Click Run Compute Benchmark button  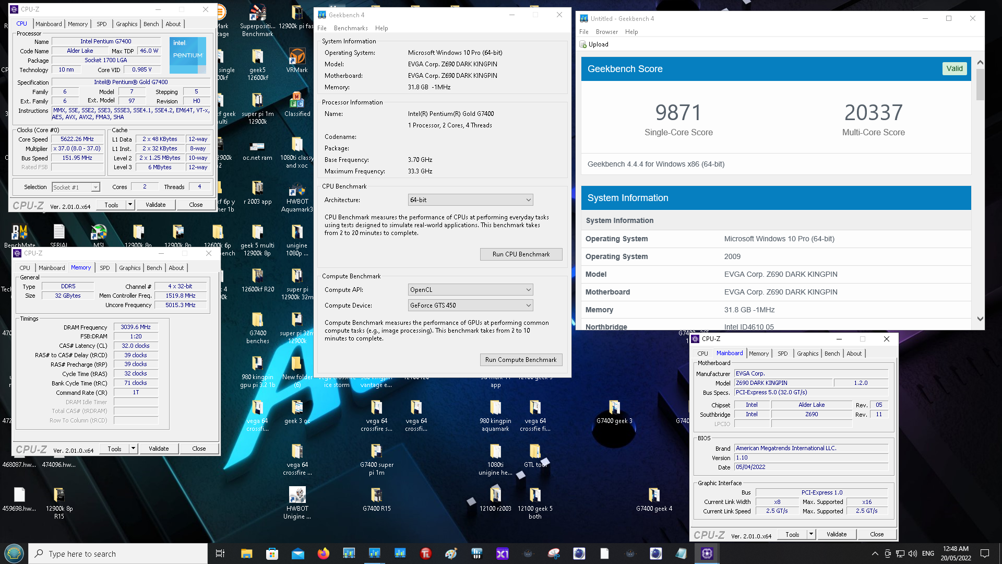click(x=521, y=360)
